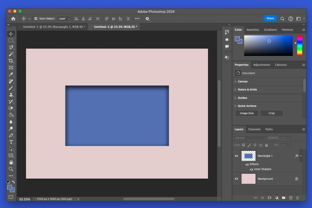Switch to the Channels tab

click(x=254, y=129)
